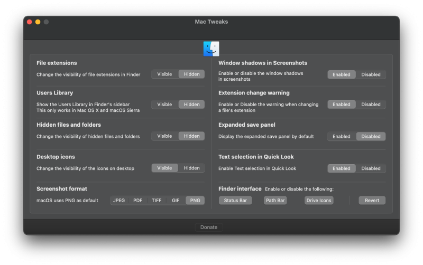This screenshot has height=265, width=423.
Task: Choose JPEG screenshot format
Action: (x=119, y=201)
